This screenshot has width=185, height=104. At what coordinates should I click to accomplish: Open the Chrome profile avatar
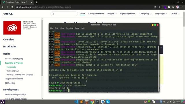coord(178,7)
